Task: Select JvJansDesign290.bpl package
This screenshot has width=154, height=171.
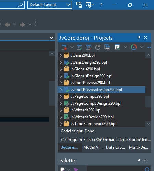Action: point(89,62)
